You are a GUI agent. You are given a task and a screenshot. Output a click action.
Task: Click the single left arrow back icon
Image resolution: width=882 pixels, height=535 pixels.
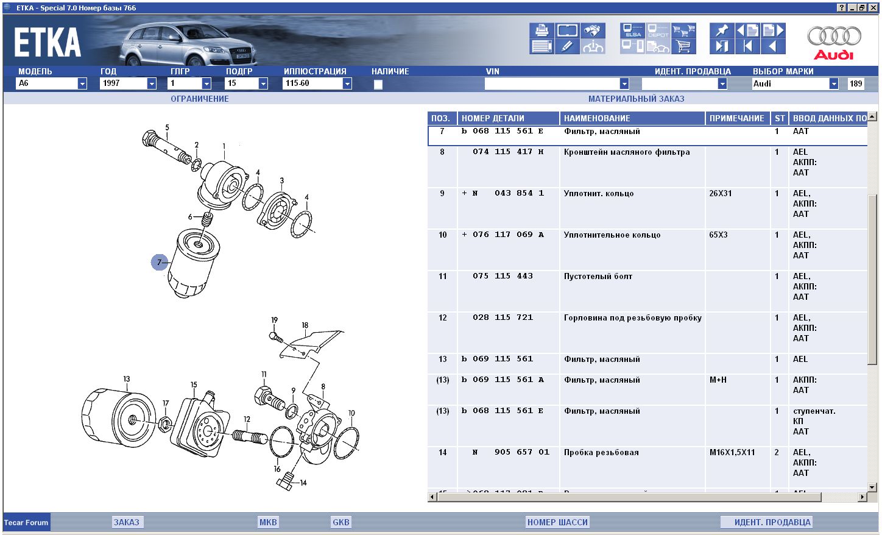pyautogui.click(x=773, y=46)
